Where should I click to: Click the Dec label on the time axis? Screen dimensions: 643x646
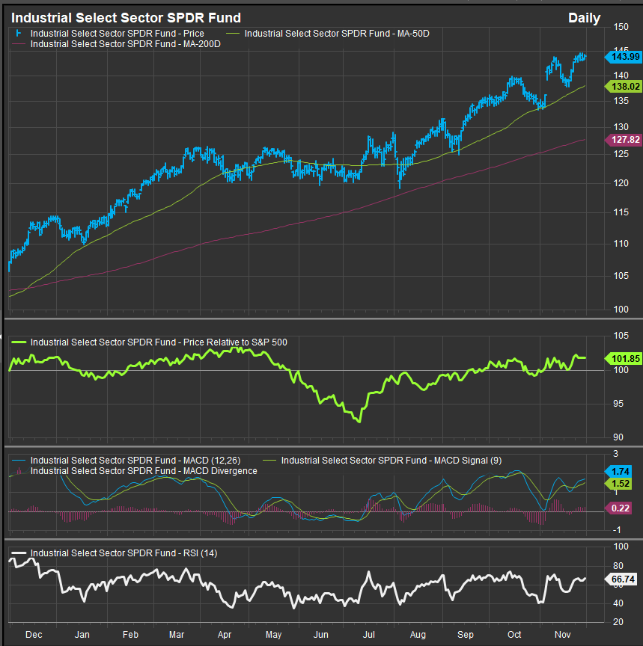[34, 635]
